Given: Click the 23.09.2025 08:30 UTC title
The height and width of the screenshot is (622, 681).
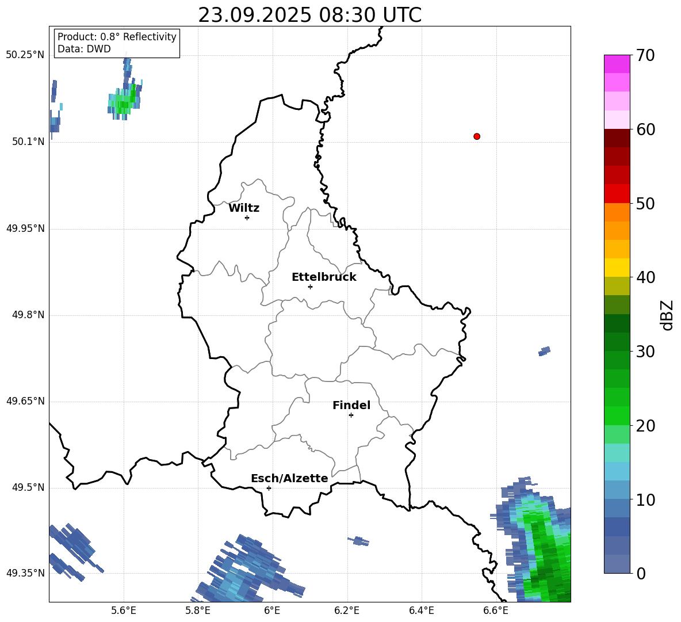Looking at the screenshot, I should click(309, 15).
